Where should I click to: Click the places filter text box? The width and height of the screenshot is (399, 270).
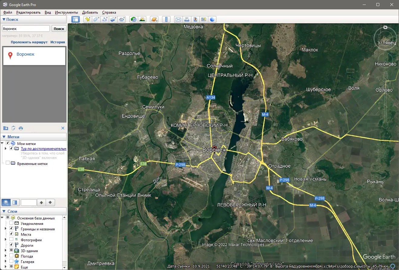(x=29, y=202)
